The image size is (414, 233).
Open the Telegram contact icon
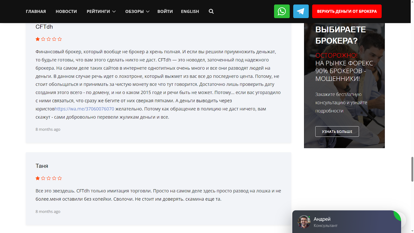pos(301,11)
